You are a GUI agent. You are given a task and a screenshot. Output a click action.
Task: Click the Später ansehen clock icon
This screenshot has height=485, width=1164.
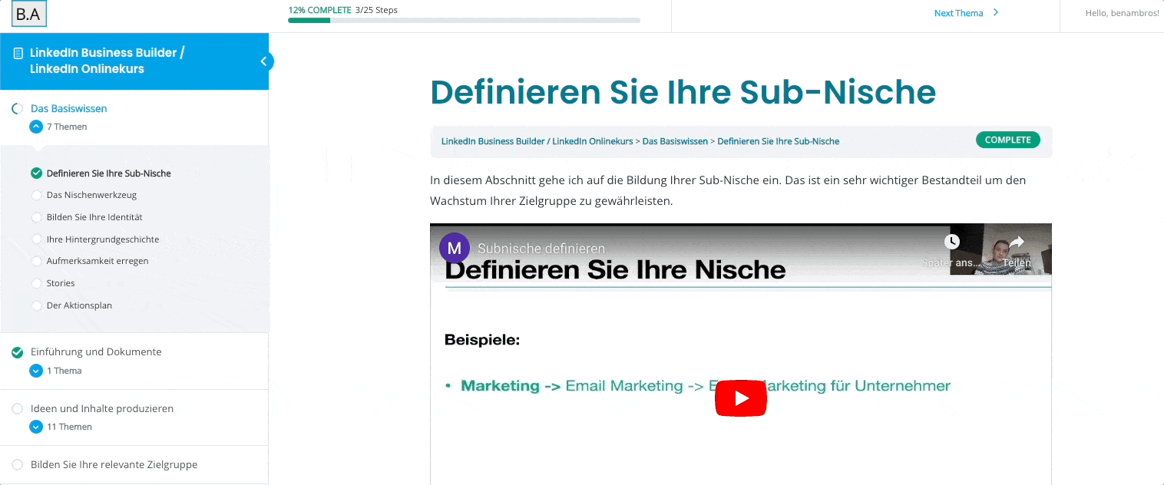951,242
